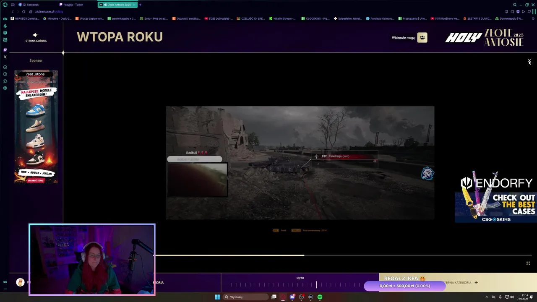The height and width of the screenshot is (302, 537).
Task: Open the NFAOEGJ Damska bookmark
Action: click(24, 18)
